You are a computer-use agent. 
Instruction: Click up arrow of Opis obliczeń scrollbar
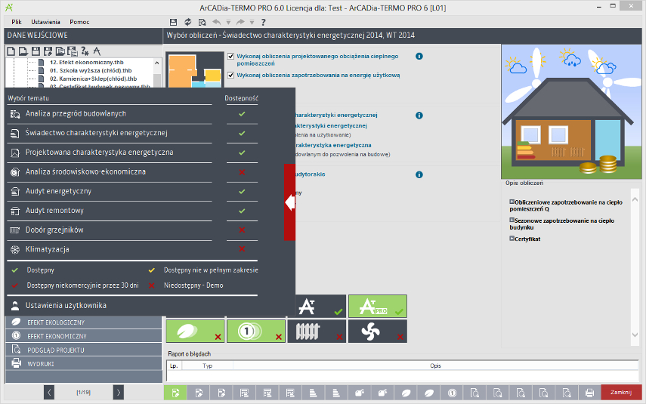(635, 199)
